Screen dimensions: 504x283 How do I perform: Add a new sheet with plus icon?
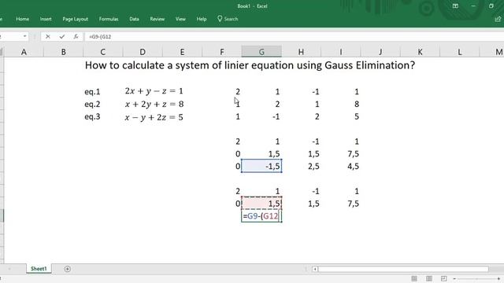pos(67,269)
